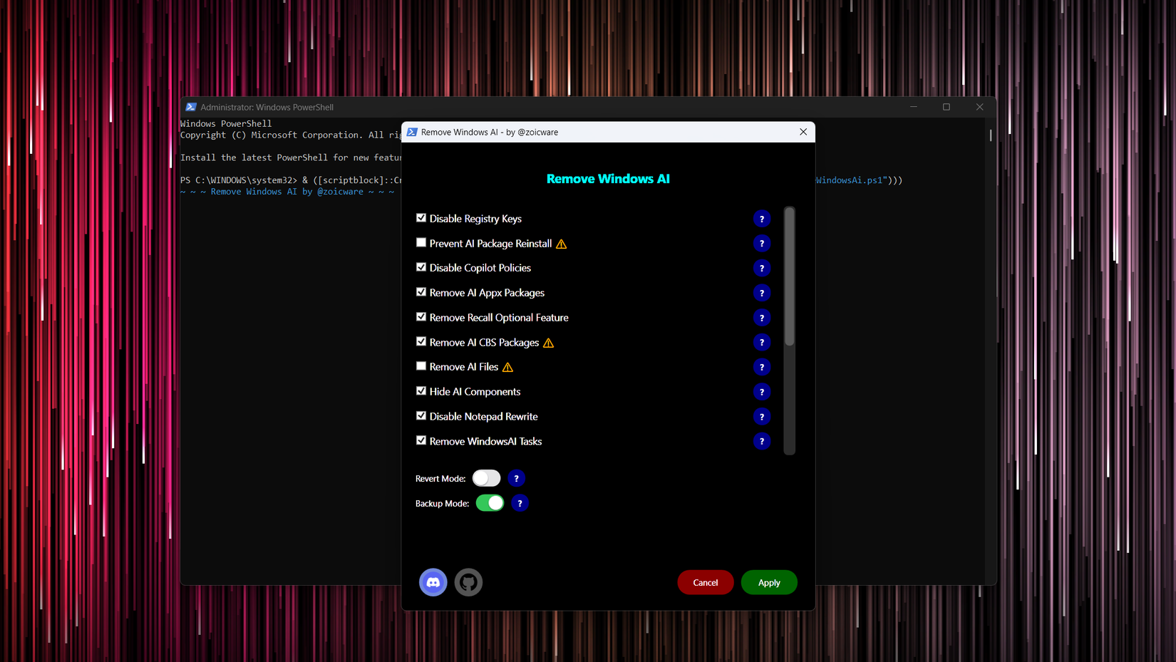Click the 'Backup Mode:' label
The height and width of the screenshot is (662, 1176).
click(x=443, y=504)
